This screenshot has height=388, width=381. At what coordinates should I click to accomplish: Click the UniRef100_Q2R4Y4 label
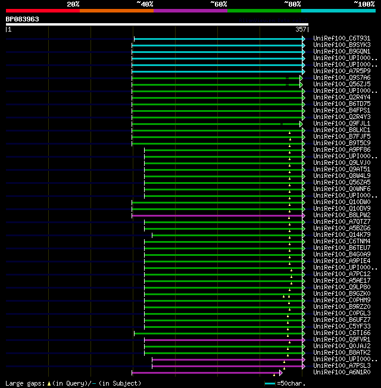click(x=342, y=97)
